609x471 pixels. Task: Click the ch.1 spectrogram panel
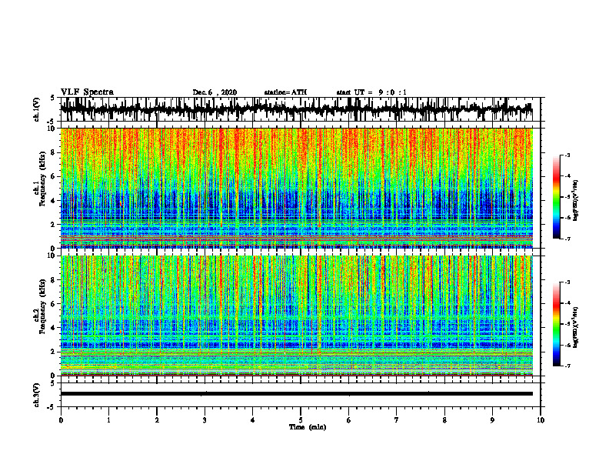[x=297, y=188]
